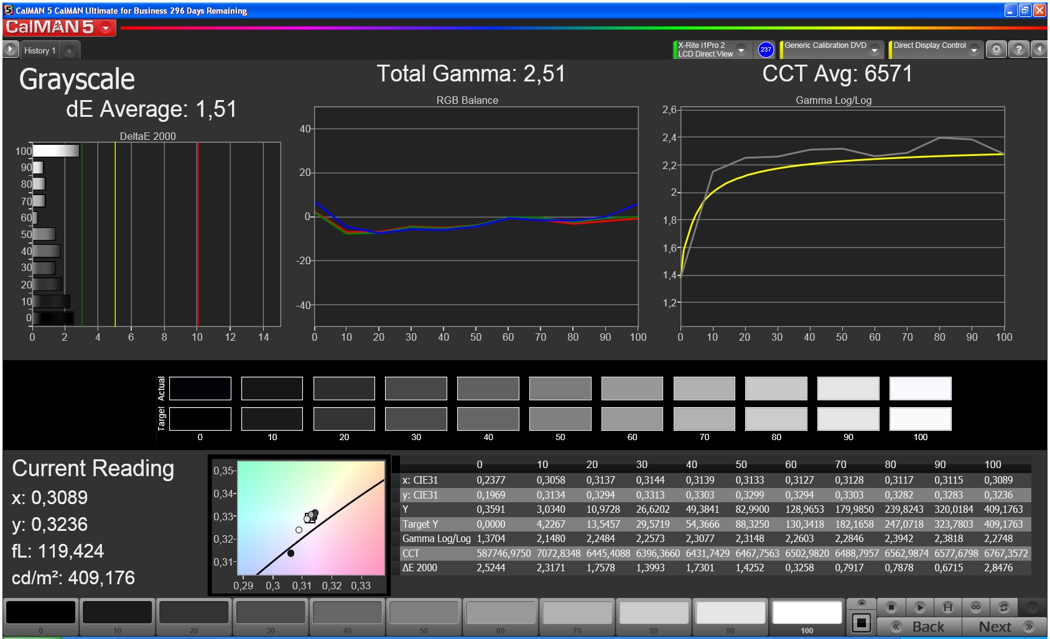Click the blue 237 meter timer badge
The height and width of the screenshot is (639, 1050).
click(766, 50)
